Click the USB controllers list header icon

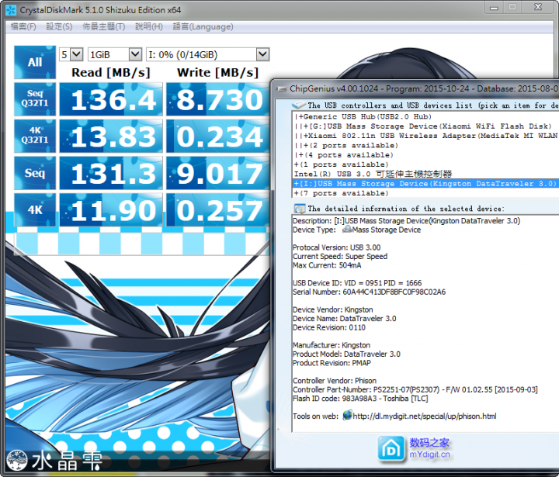[299, 105]
